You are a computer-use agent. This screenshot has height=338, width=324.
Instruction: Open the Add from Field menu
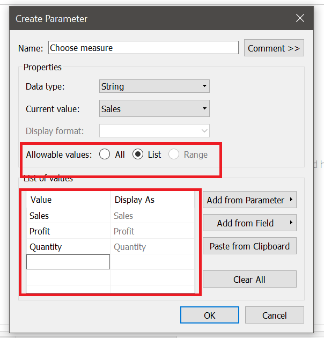point(249,223)
